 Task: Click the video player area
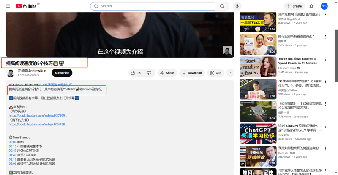(120, 35)
